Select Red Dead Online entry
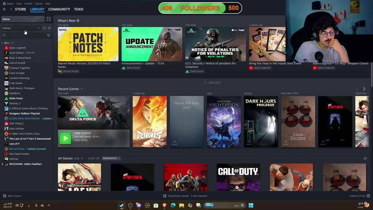This screenshot has width=373, height=210. pyautogui.click(x=19, y=154)
